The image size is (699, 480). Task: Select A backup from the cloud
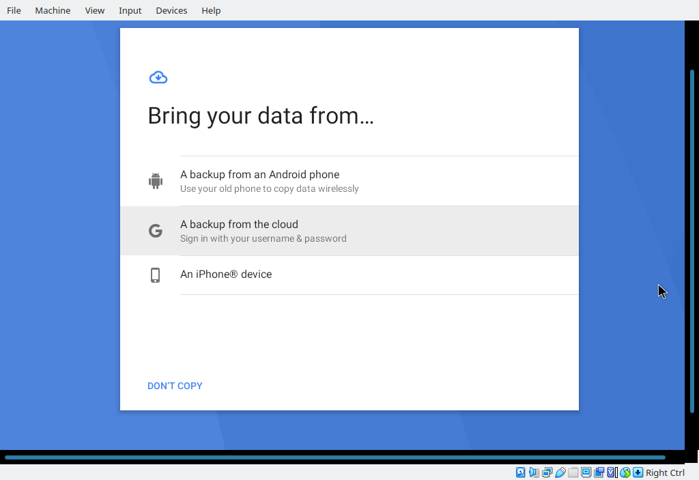pyautogui.click(x=349, y=231)
